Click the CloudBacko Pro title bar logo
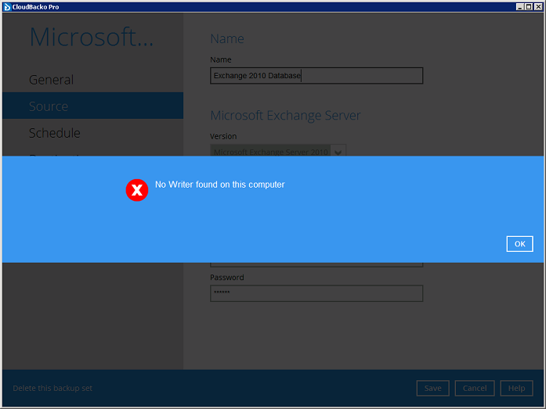This screenshot has width=546, height=409. 7,6
